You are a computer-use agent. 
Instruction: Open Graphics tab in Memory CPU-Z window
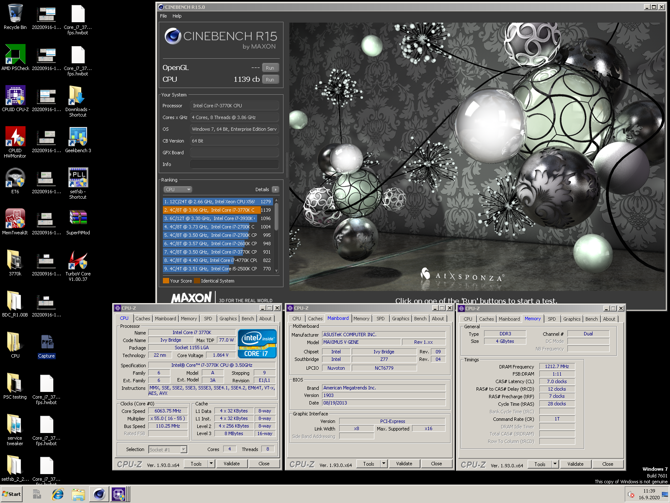tap(572, 319)
